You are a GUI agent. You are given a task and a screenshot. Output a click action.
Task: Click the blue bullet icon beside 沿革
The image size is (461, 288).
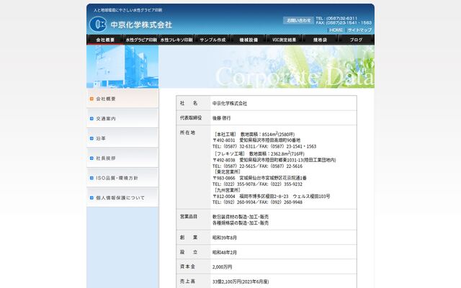(x=91, y=138)
